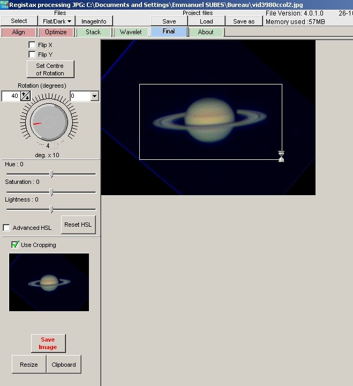Viewport: 353px width, 386px height.
Task: Enable the Advanced HSL checkbox
Action: (x=6, y=228)
